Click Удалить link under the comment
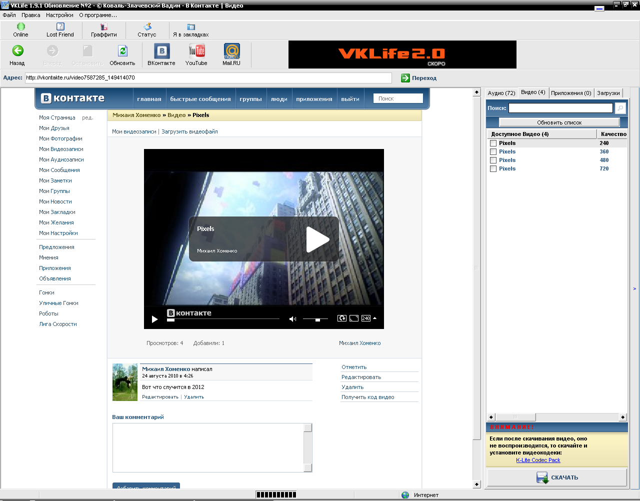The image size is (640, 501). coord(194,397)
